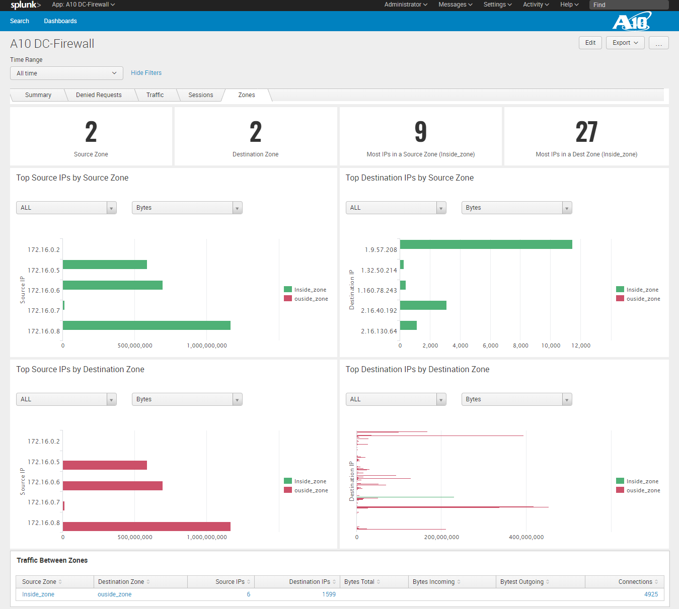
Task: Click the Source IPs value 6
Action: pyautogui.click(x=249, y=594)
